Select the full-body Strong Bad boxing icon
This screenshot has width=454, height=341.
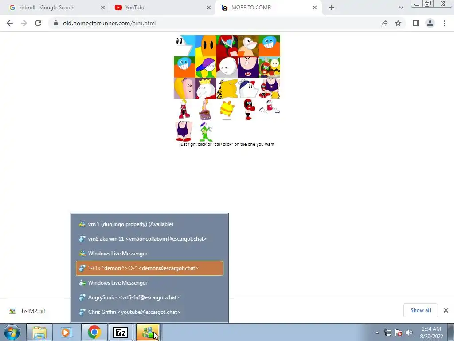(248, 110)
